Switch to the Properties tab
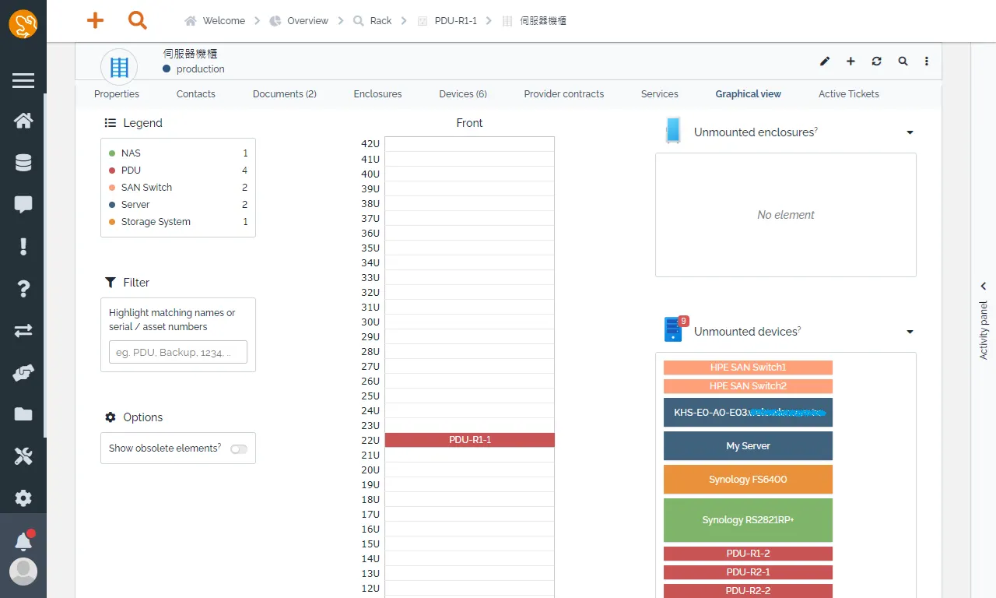Image resolution: width=996 pixels, height=598 pixels. tap(117, 94)
